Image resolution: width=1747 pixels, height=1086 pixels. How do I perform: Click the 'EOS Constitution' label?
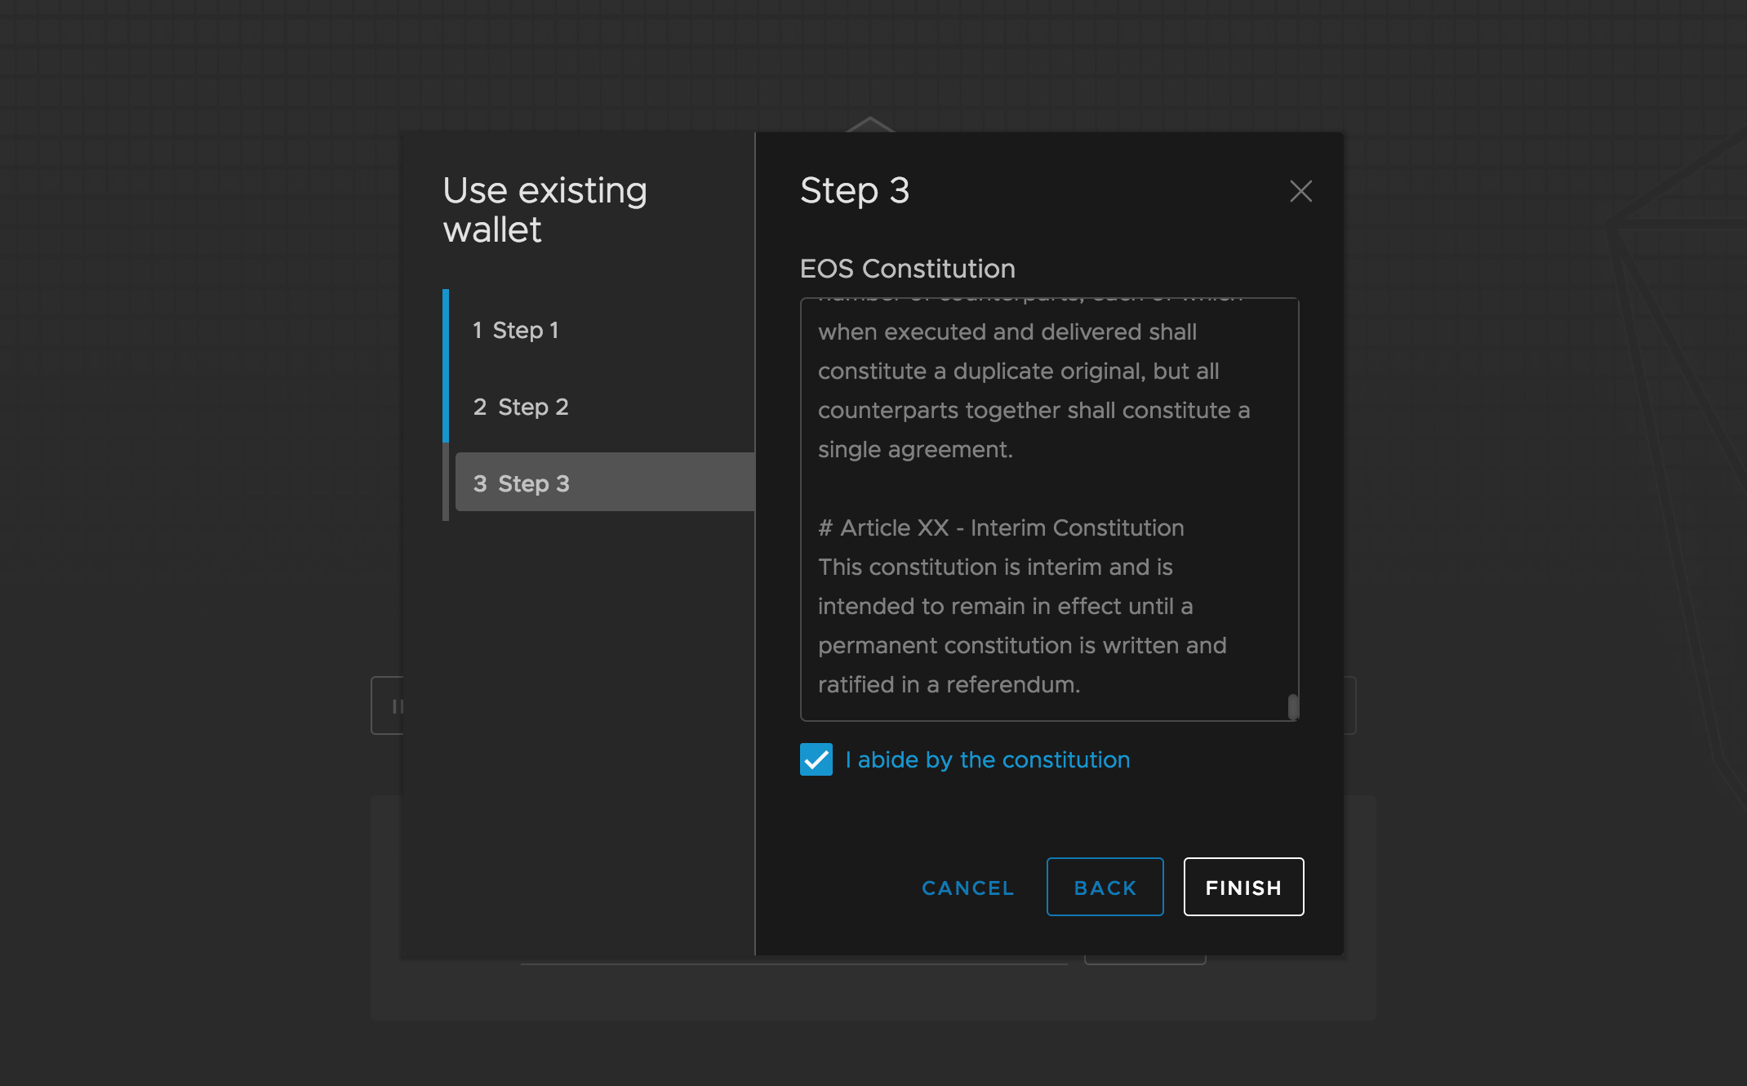tap(908, 269)
